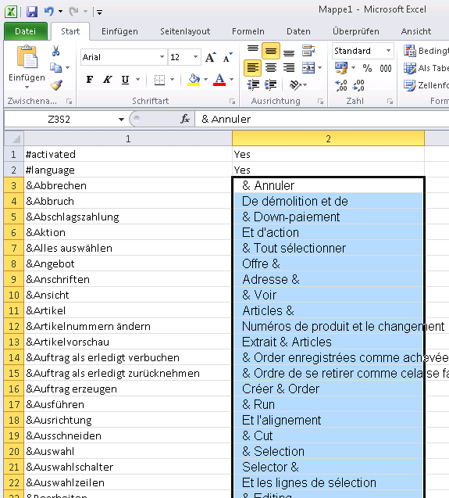Viewport: 449px width, 498px height.
Task: Click the name box Z3S2 field
Action: [60, 120]
